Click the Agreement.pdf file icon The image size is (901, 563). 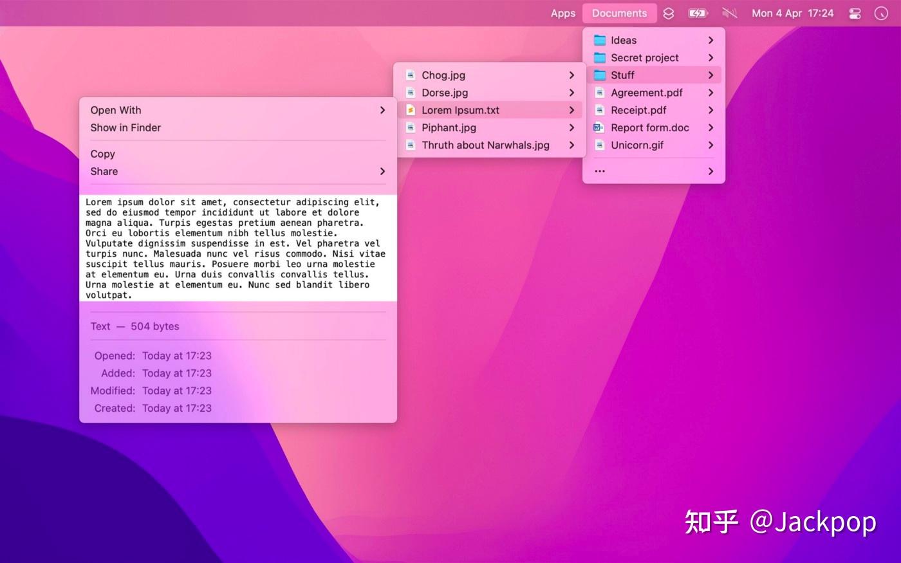(599, 93)
